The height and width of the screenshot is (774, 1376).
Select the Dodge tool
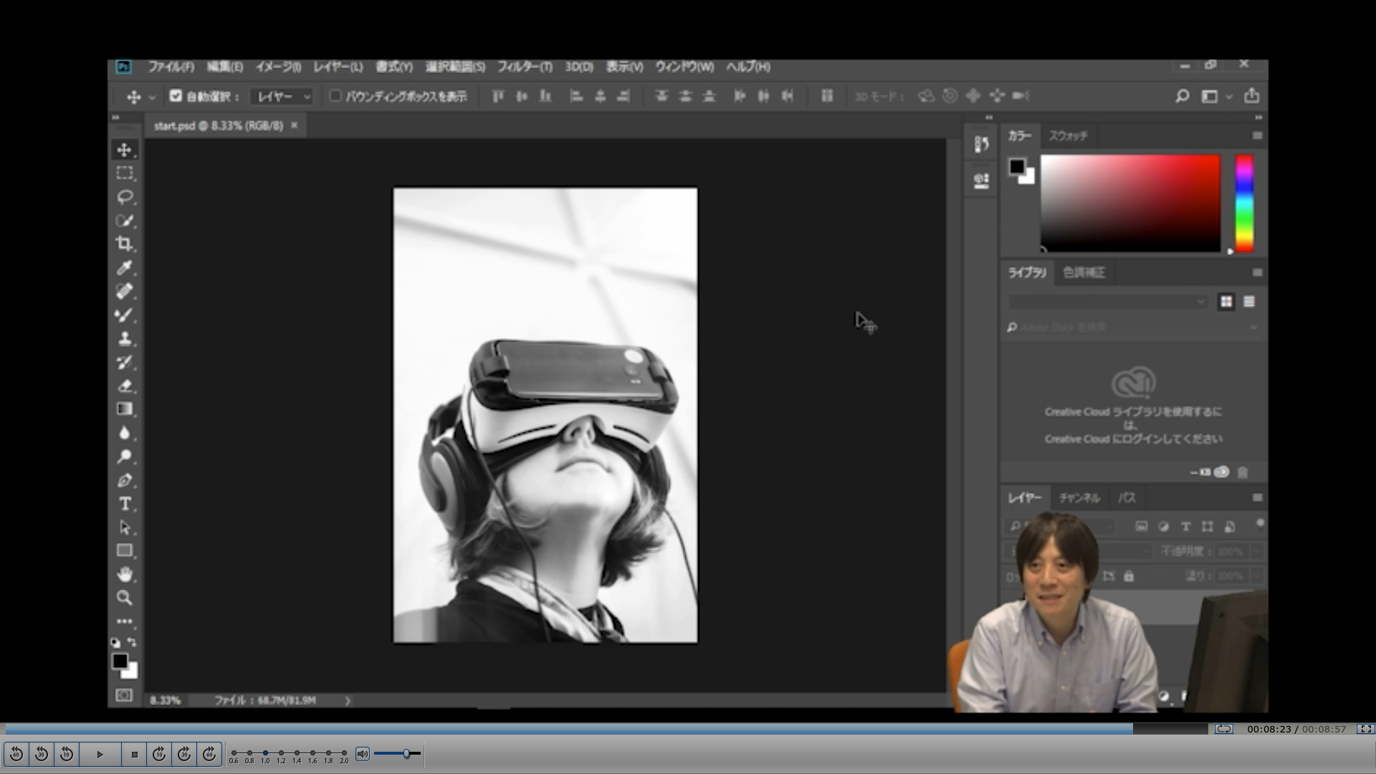(x=125, y=457)
